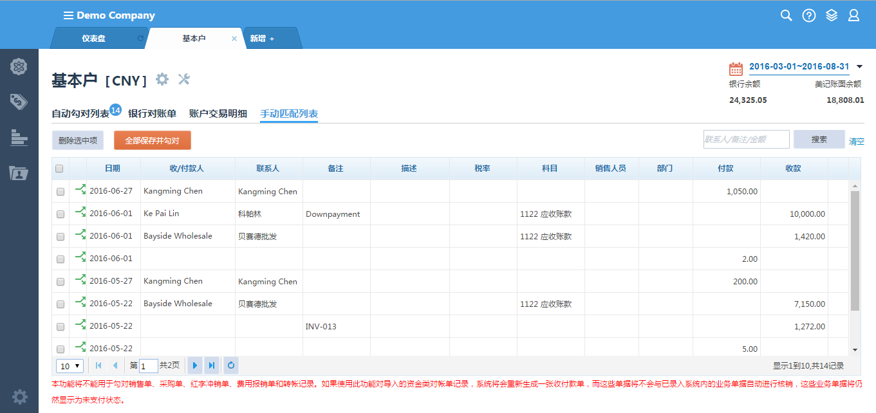Sort by the 日期 column header

coord(113,169)
